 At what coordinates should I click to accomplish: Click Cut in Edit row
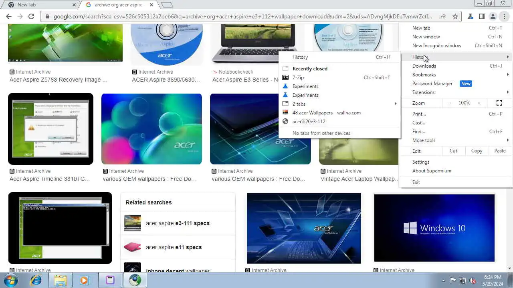pos(453,151)
